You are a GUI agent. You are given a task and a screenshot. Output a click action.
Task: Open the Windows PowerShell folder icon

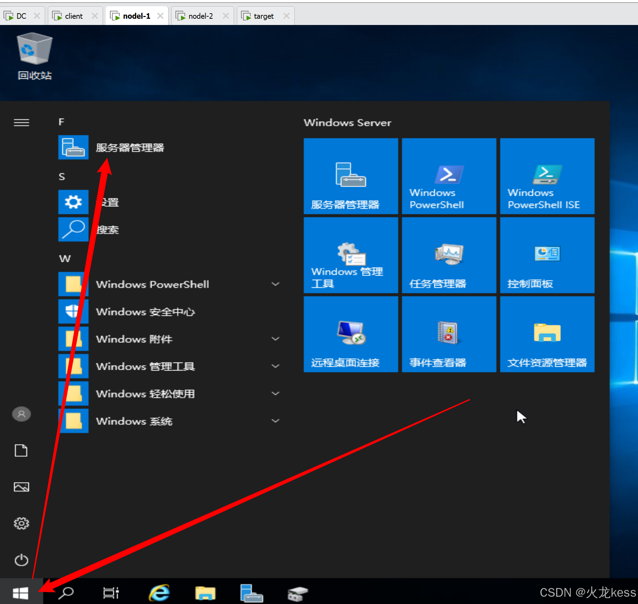(x=73, y=284)
